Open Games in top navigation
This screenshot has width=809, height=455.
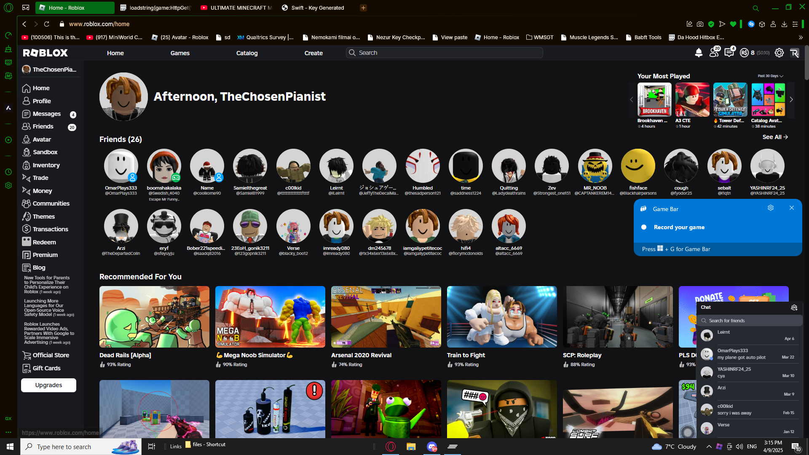click(180, 53)
